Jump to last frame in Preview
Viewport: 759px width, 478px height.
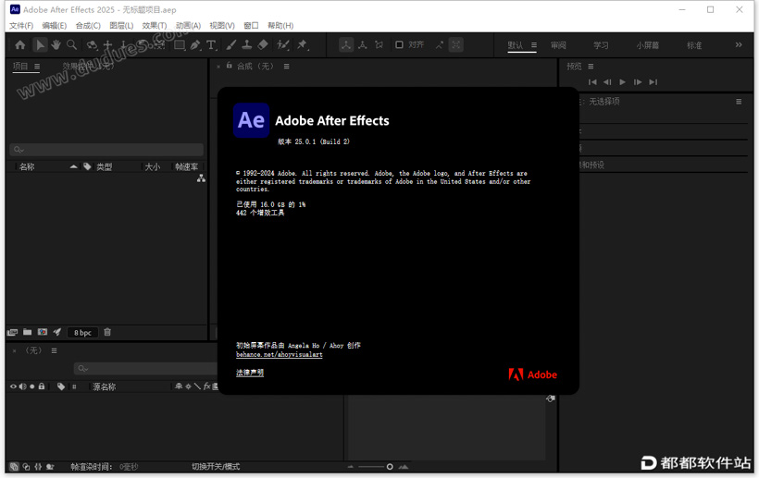point(653,82)
